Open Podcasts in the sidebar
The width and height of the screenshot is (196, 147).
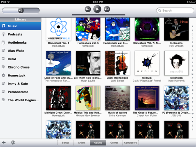[x=20, y=34]
